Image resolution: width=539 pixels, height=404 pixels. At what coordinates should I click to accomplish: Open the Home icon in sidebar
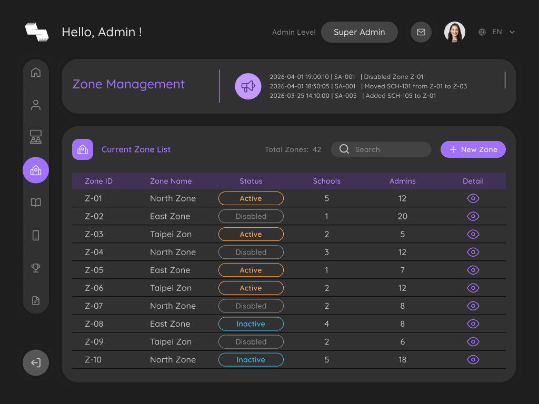point(36,73)
